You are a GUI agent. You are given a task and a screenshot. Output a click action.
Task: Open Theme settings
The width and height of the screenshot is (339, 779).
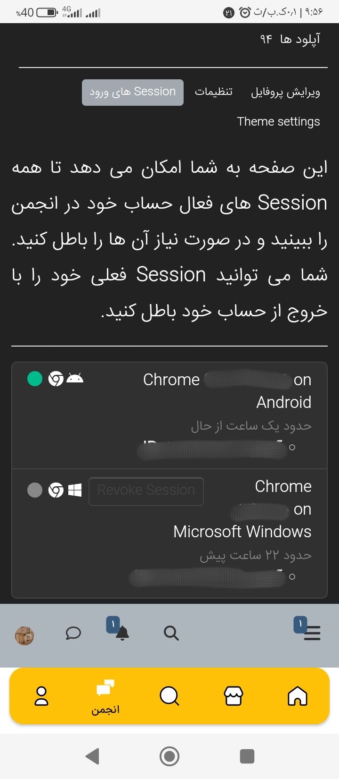pos(278,122)
